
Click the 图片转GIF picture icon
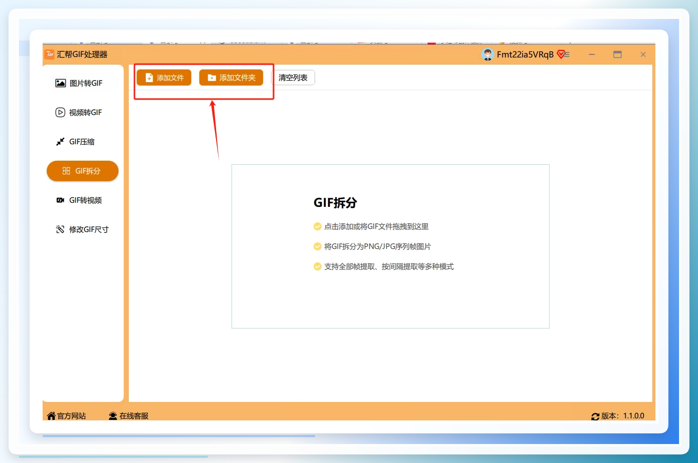61,83
